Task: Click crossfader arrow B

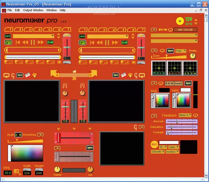Action: [93, 74]
